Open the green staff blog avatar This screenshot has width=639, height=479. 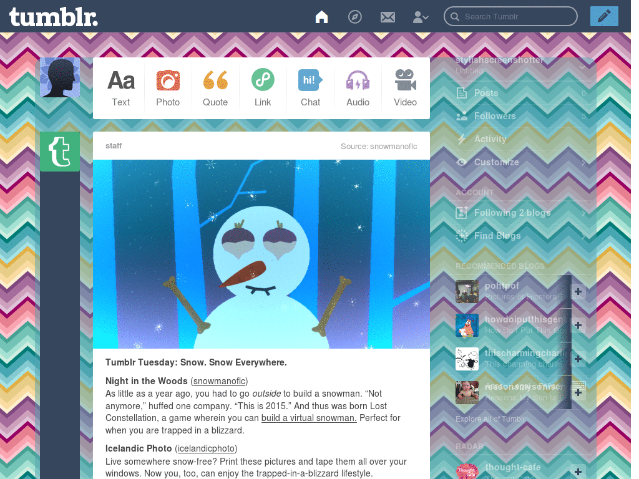[x=60, y=152]
